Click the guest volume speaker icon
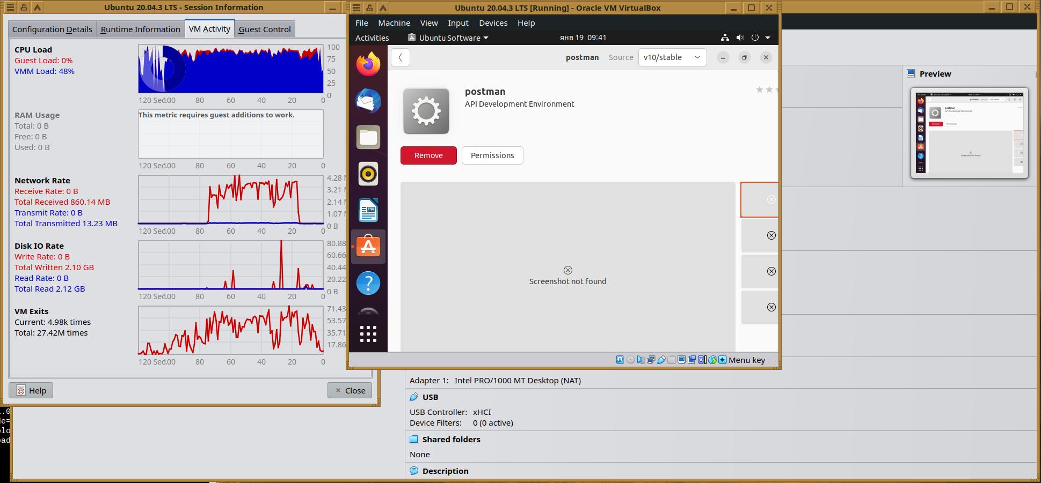 tap(740, 38)
